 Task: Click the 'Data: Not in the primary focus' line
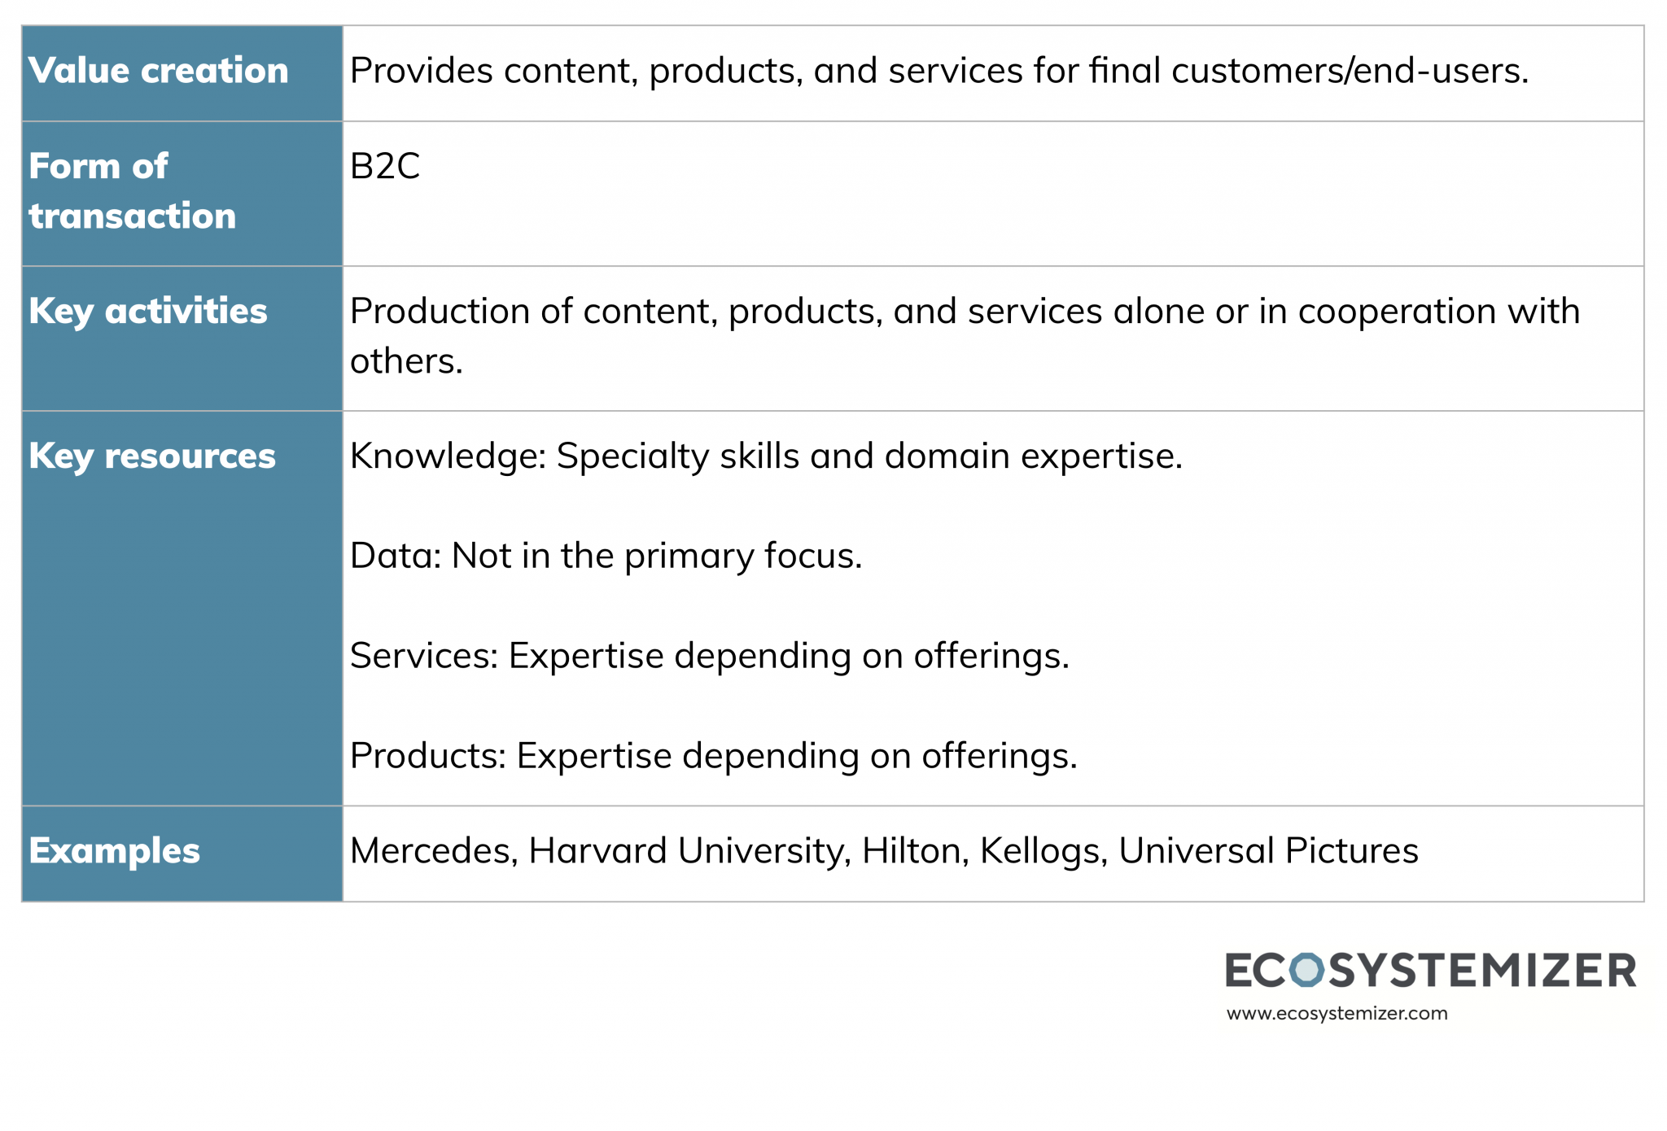click(x=606, y=556)
